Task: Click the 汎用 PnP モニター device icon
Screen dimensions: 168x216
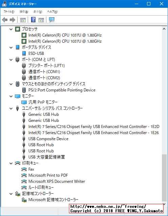Action: (x=24, y=102)
